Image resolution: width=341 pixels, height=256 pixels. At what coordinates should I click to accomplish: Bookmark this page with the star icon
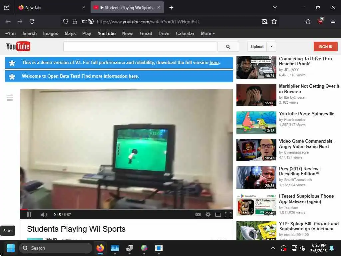274,21
